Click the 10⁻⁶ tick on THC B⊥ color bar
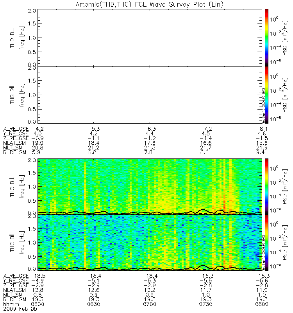 [275, 210]
